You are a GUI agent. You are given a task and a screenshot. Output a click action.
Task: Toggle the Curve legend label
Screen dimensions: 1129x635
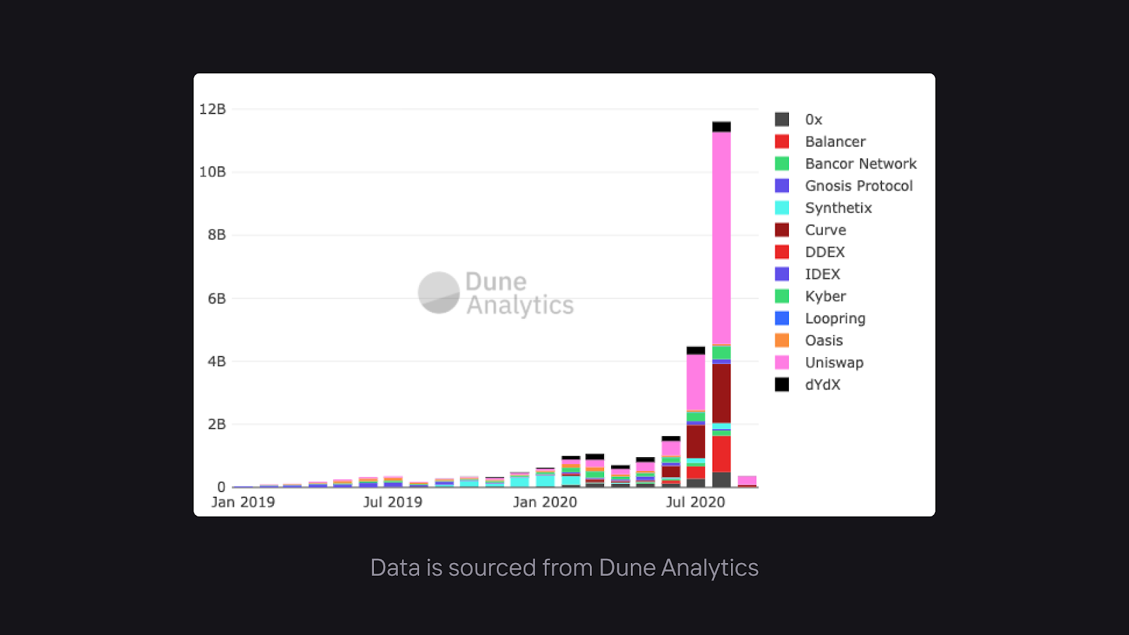click(x=826, y=230)
